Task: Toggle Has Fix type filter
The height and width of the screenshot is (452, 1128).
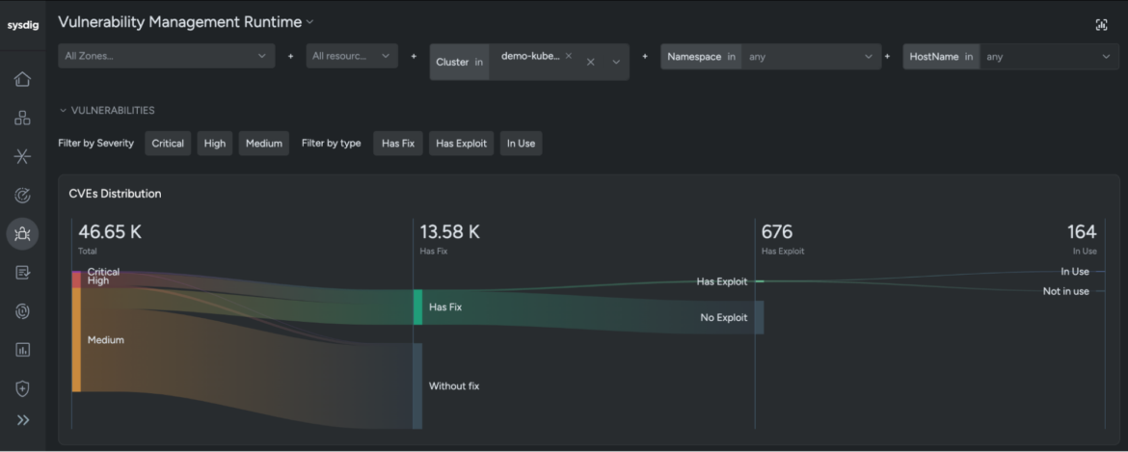Action: point(398,143)
